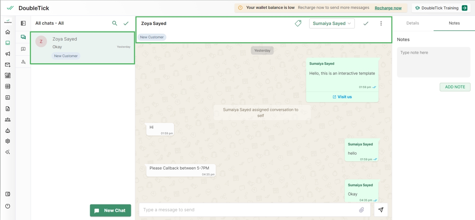Collapse the chat list panel toggle
Screen dimensions: 475x220
click(23, 23)
